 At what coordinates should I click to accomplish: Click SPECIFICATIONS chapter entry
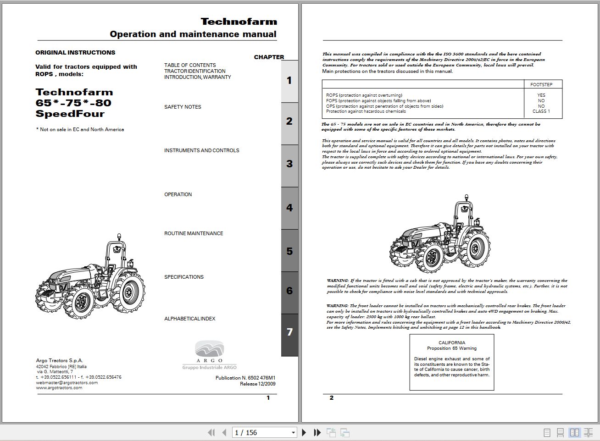(x=184, y=277)
